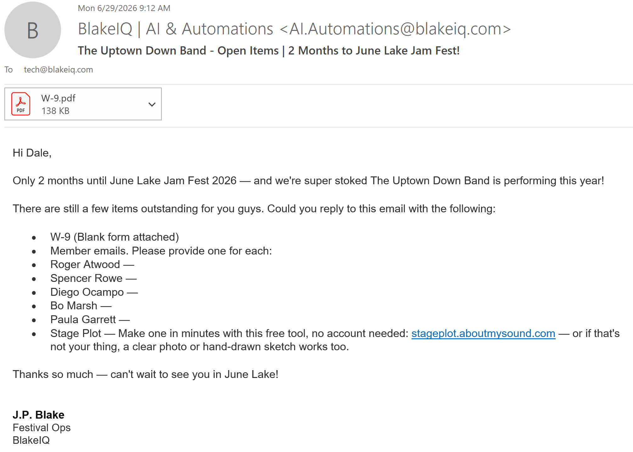
Task: Click the W-9.pdf file name
Action: pyautogui.click(x=58, y=98)
